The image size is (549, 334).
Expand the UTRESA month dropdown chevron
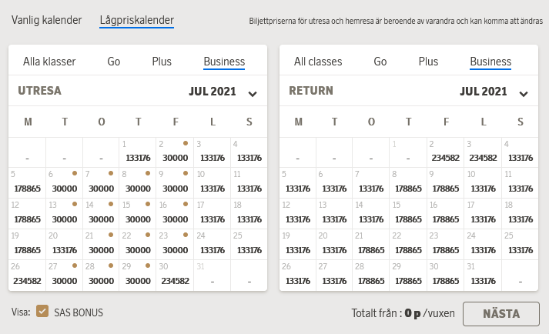[x=253, y=94]
